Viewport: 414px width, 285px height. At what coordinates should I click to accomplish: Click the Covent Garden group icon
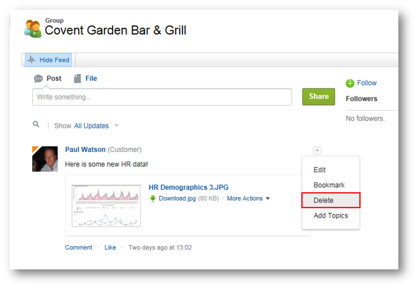coord(33,28)
